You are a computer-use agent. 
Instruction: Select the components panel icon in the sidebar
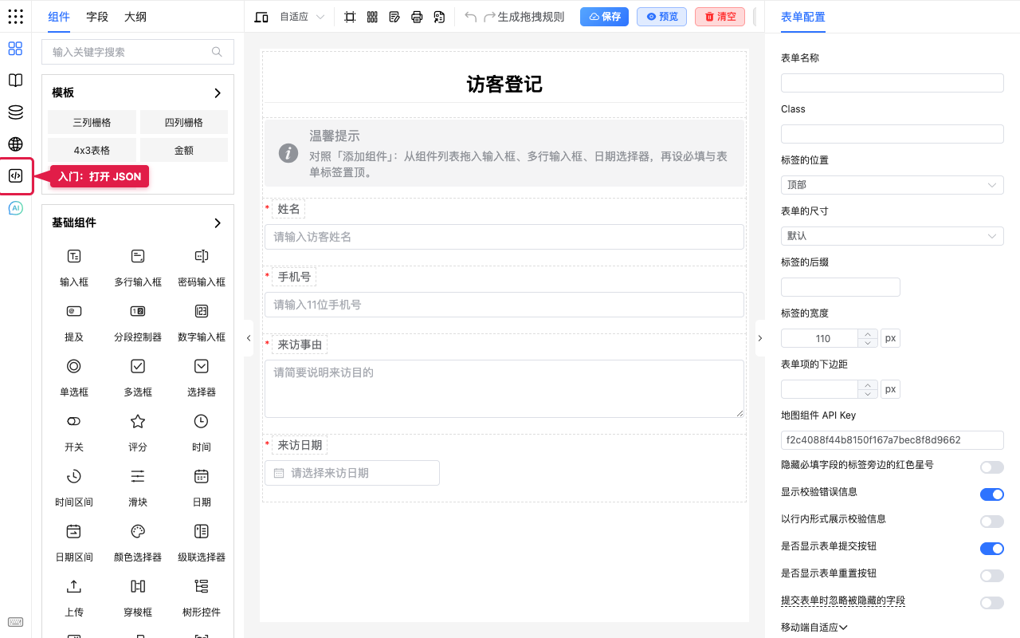[15, 49]
